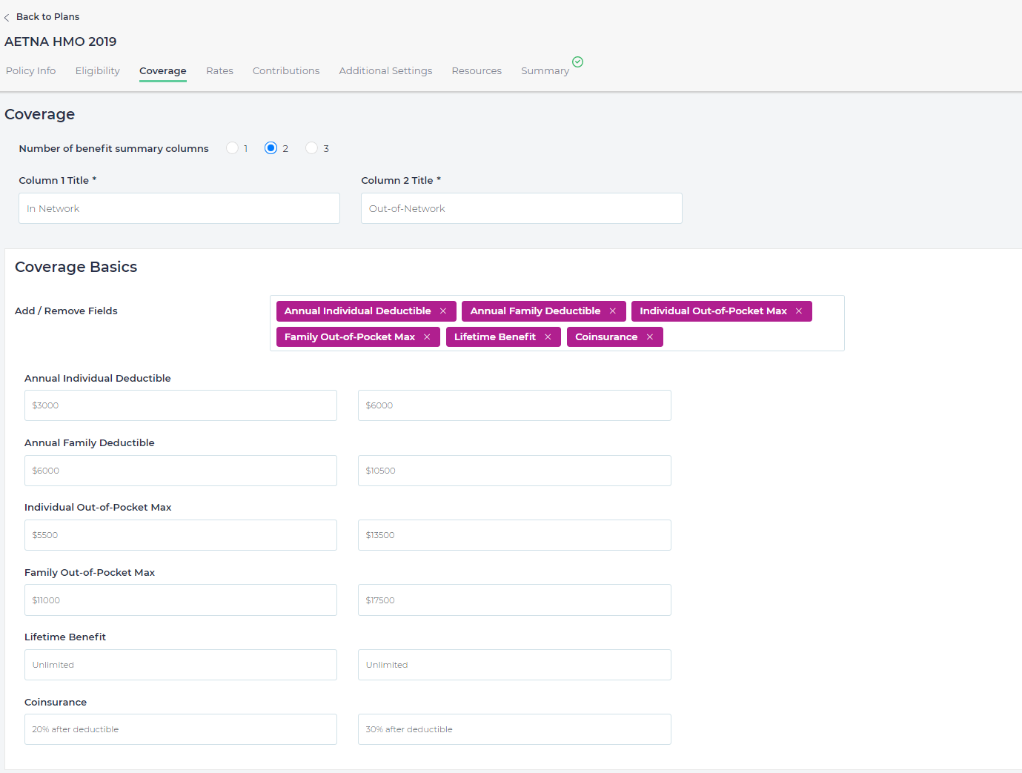This screenshot has width=1022, height=773.
Task: Remove the Coinsurance tag
Action: click(x=650, y=337)
